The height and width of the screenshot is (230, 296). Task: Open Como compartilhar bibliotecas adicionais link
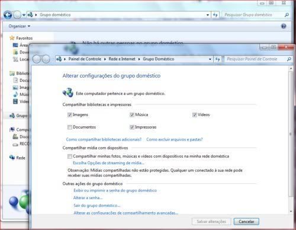104,139
